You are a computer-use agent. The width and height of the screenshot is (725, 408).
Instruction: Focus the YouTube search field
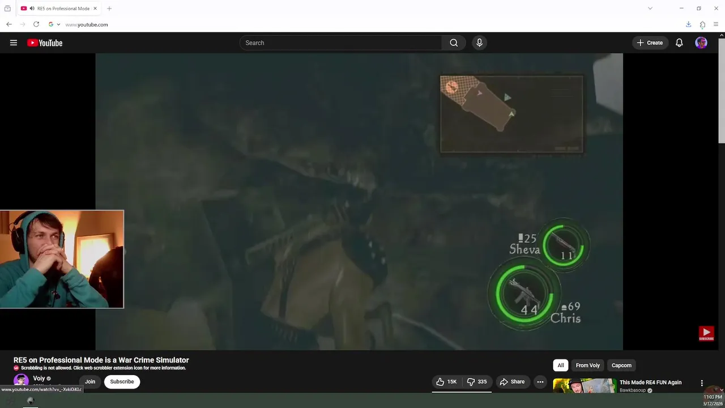click(x=341, y=42)
